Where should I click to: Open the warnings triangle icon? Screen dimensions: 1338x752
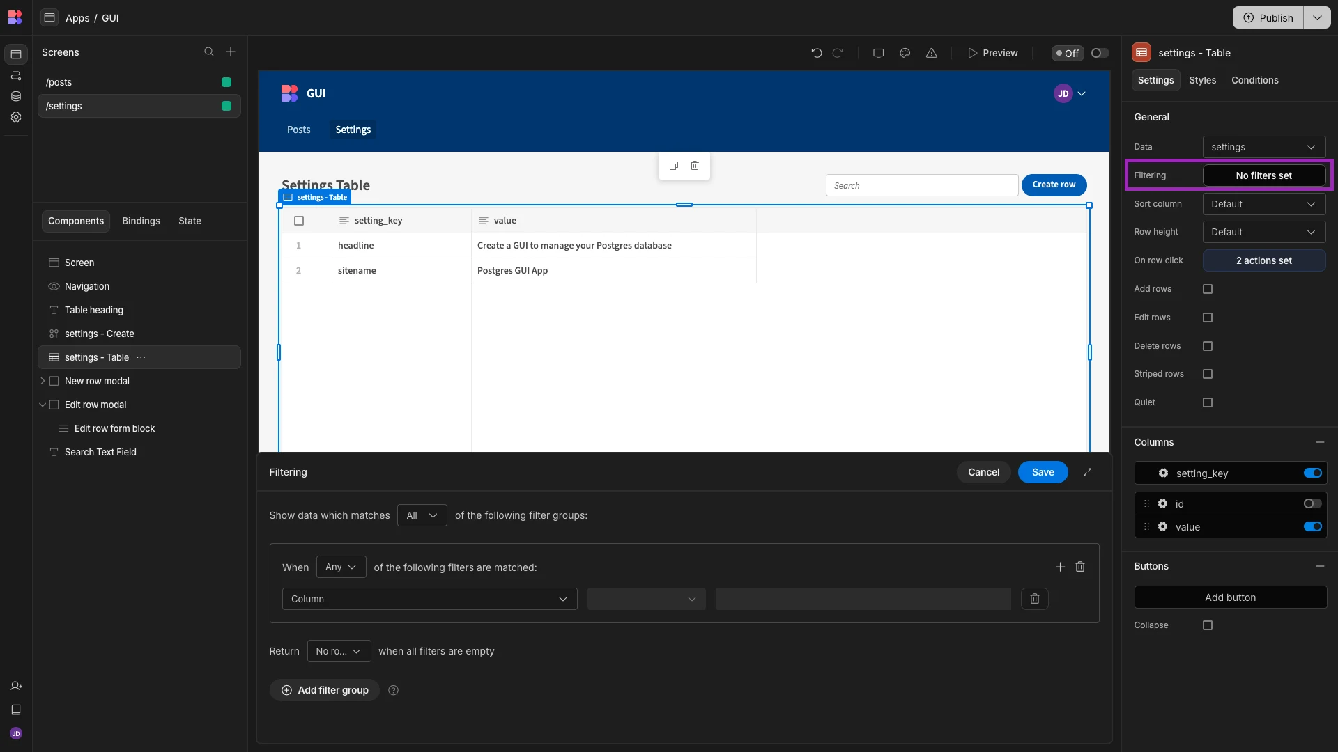pyautogui.click(x=932, y=53)
